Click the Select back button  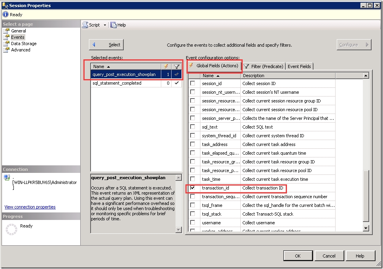(x=106, y=45)
